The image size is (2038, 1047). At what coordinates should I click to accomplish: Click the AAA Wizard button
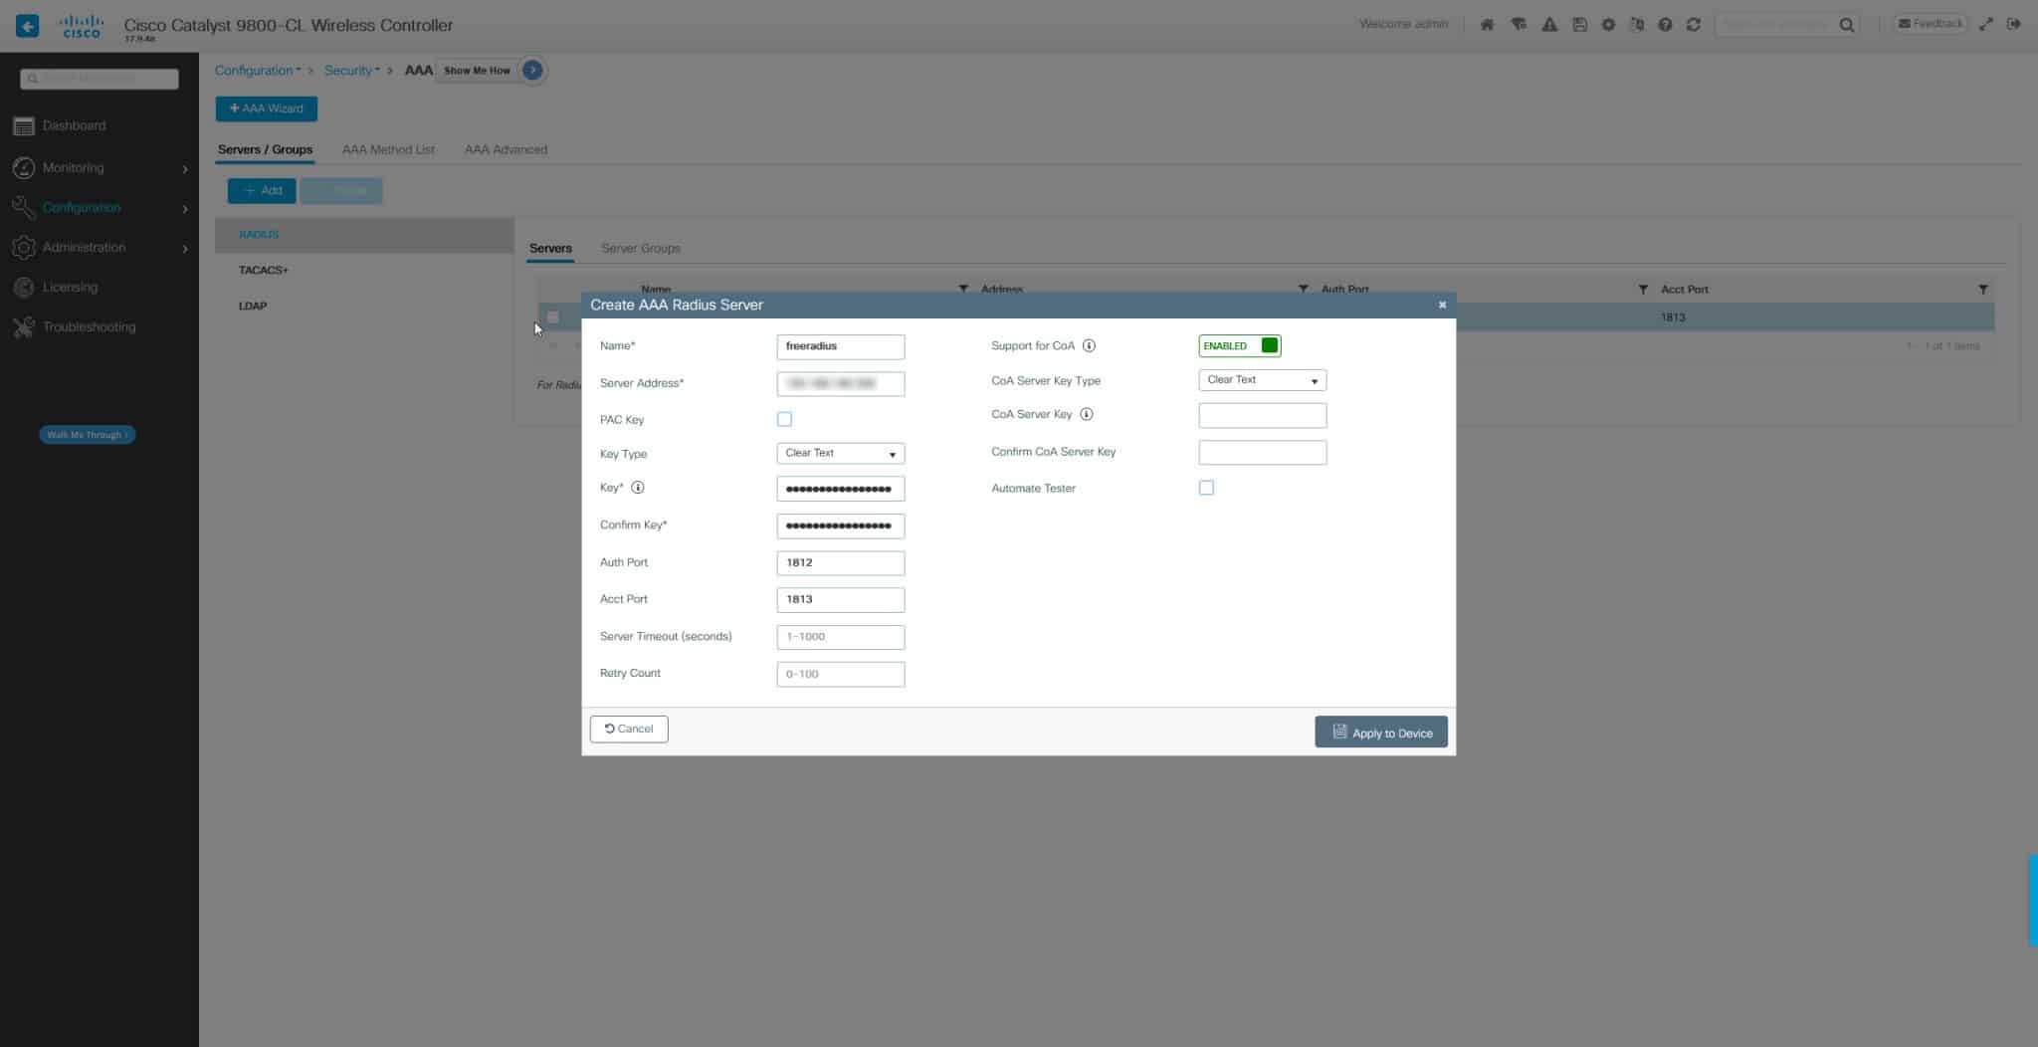[x=267, y=108]
